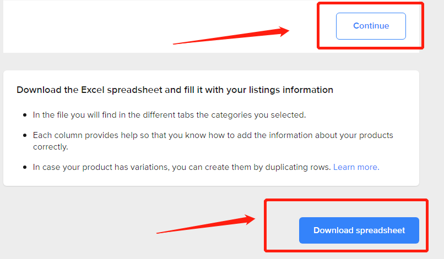Click the Continue button
The width and height of the screenshot is (444, 259).
click(x=371, y=26)
